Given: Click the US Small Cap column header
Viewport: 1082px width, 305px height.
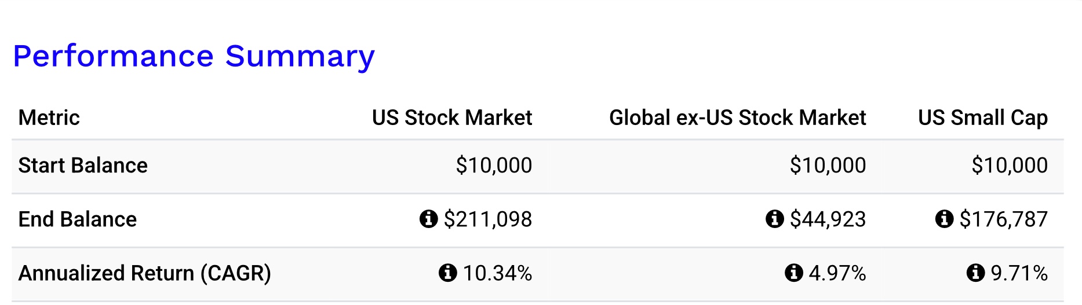Looking at the screenshot, I should [x=982, y=117].
